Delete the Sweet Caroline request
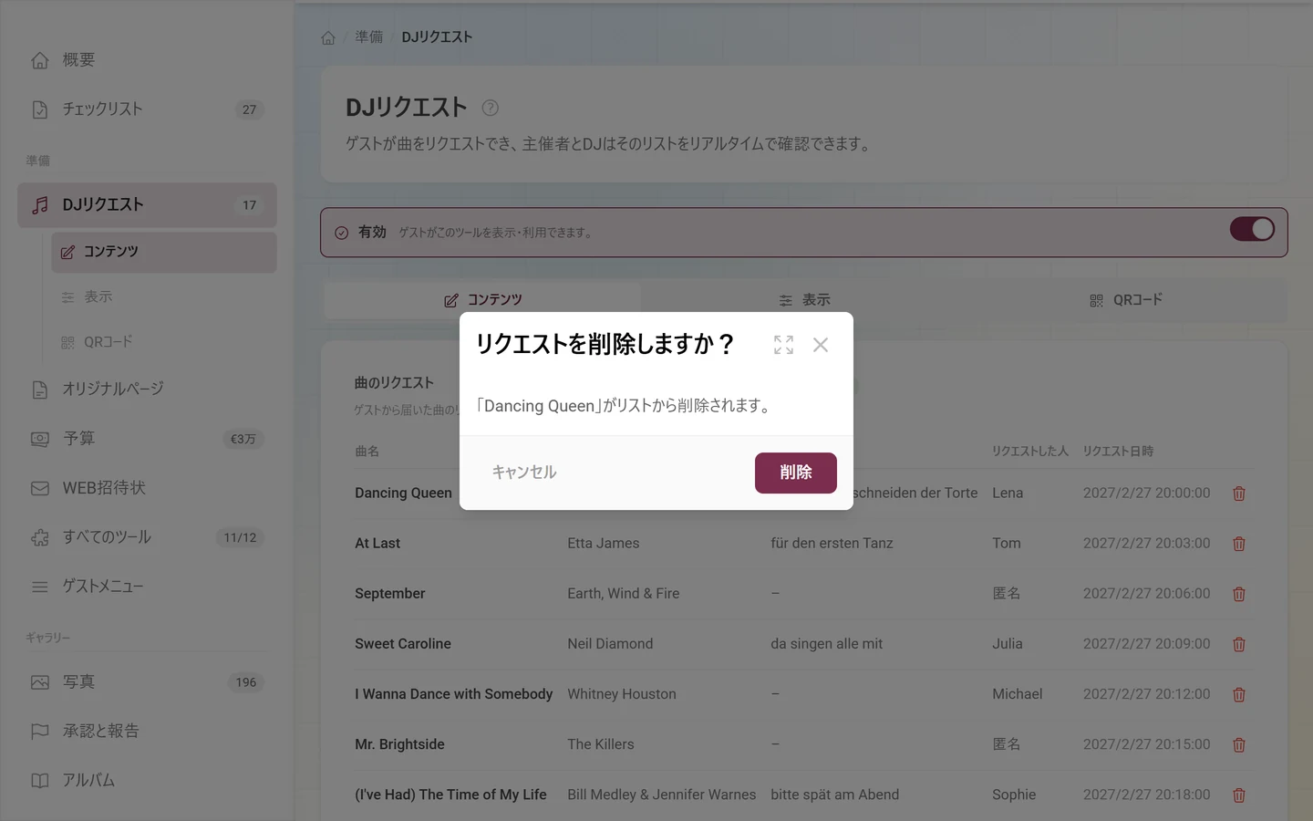The width and height of the screenshot is (1313, 821). click(1239, 644)
